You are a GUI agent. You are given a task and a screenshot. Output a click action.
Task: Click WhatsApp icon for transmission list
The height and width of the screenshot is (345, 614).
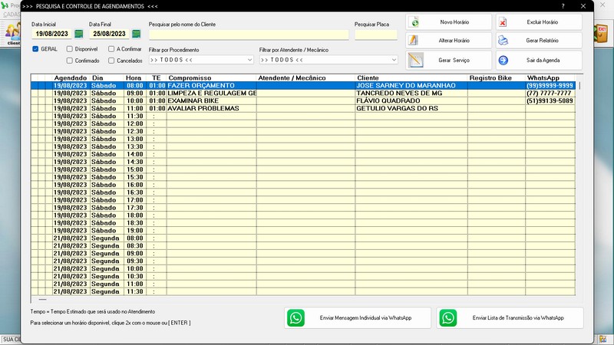click(x=448, y=317)
